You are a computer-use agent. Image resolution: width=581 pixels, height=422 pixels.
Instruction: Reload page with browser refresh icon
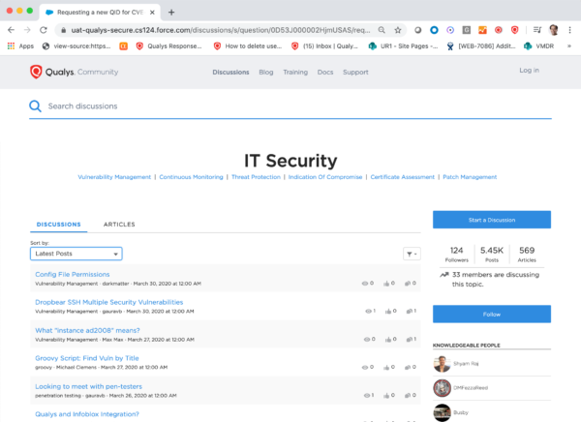point(44,30)
